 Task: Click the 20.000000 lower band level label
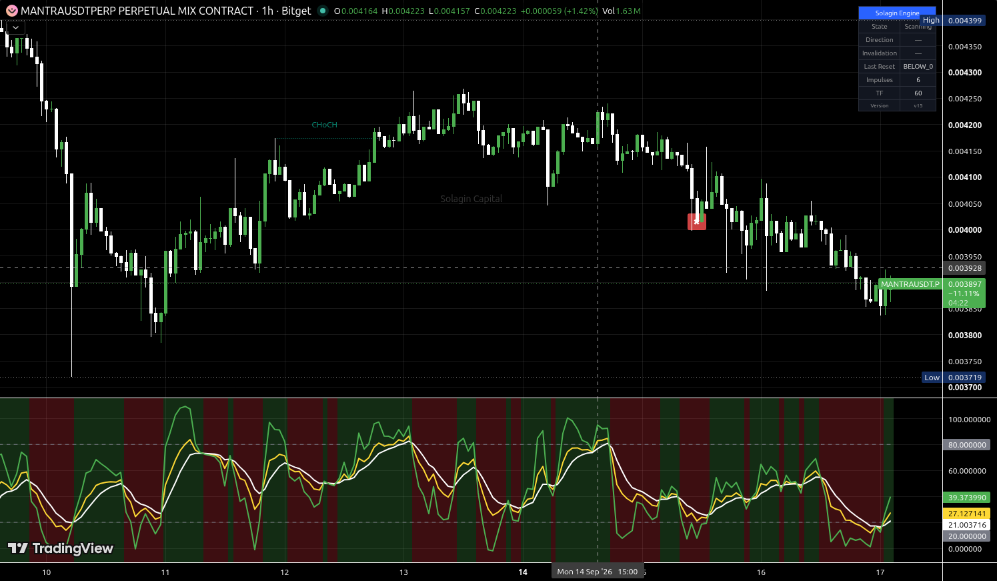pyautogui.click(x=967, y=536)
